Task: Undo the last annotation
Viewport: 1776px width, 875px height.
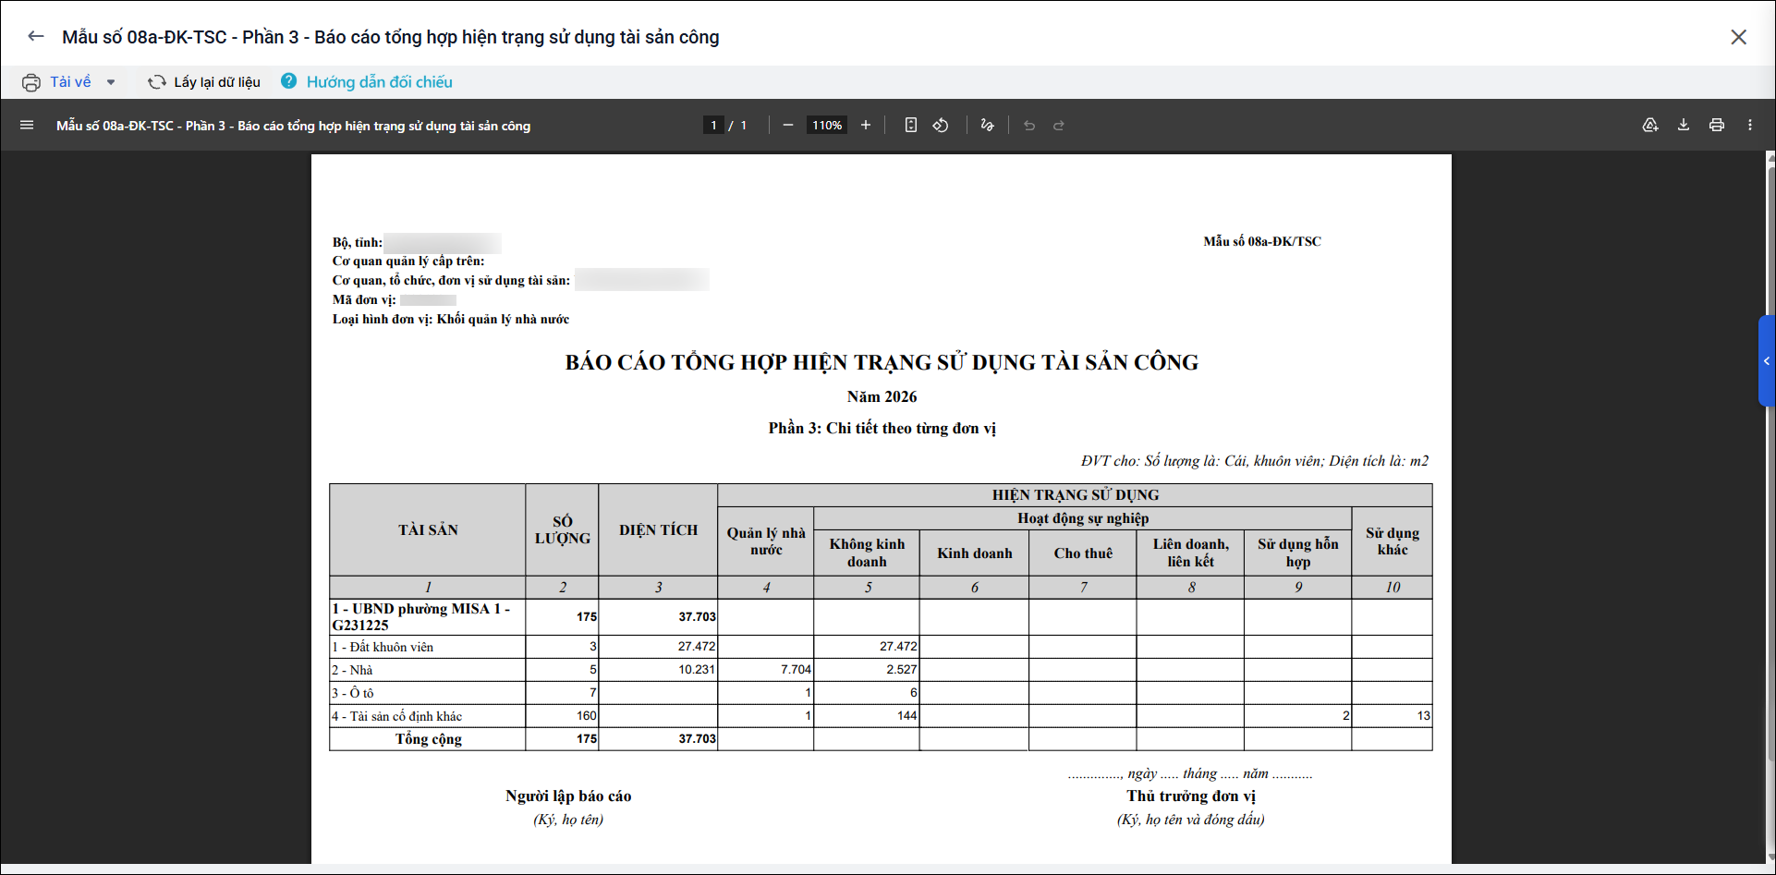Action: [x=1029, y=125]
